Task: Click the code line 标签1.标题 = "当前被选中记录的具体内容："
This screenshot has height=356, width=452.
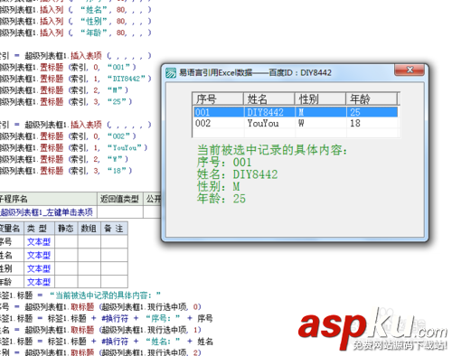Action: pos(80,295)
